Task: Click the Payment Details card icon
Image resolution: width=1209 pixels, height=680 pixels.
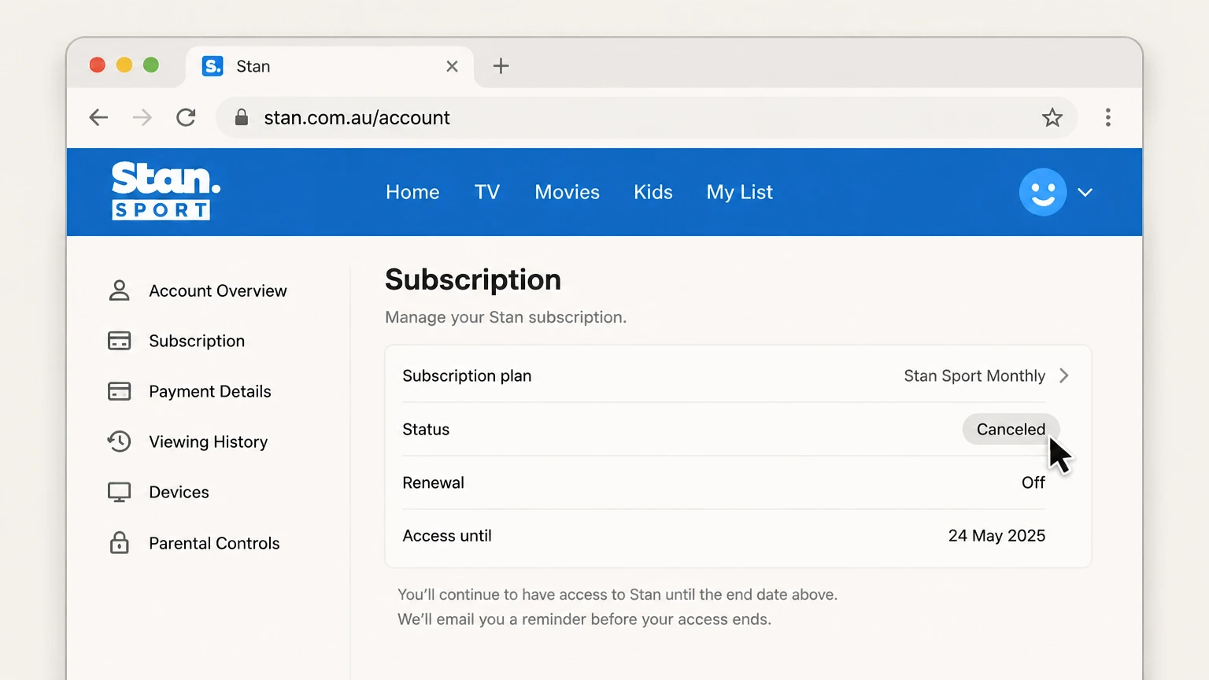Action: click(x=119, y=391)
